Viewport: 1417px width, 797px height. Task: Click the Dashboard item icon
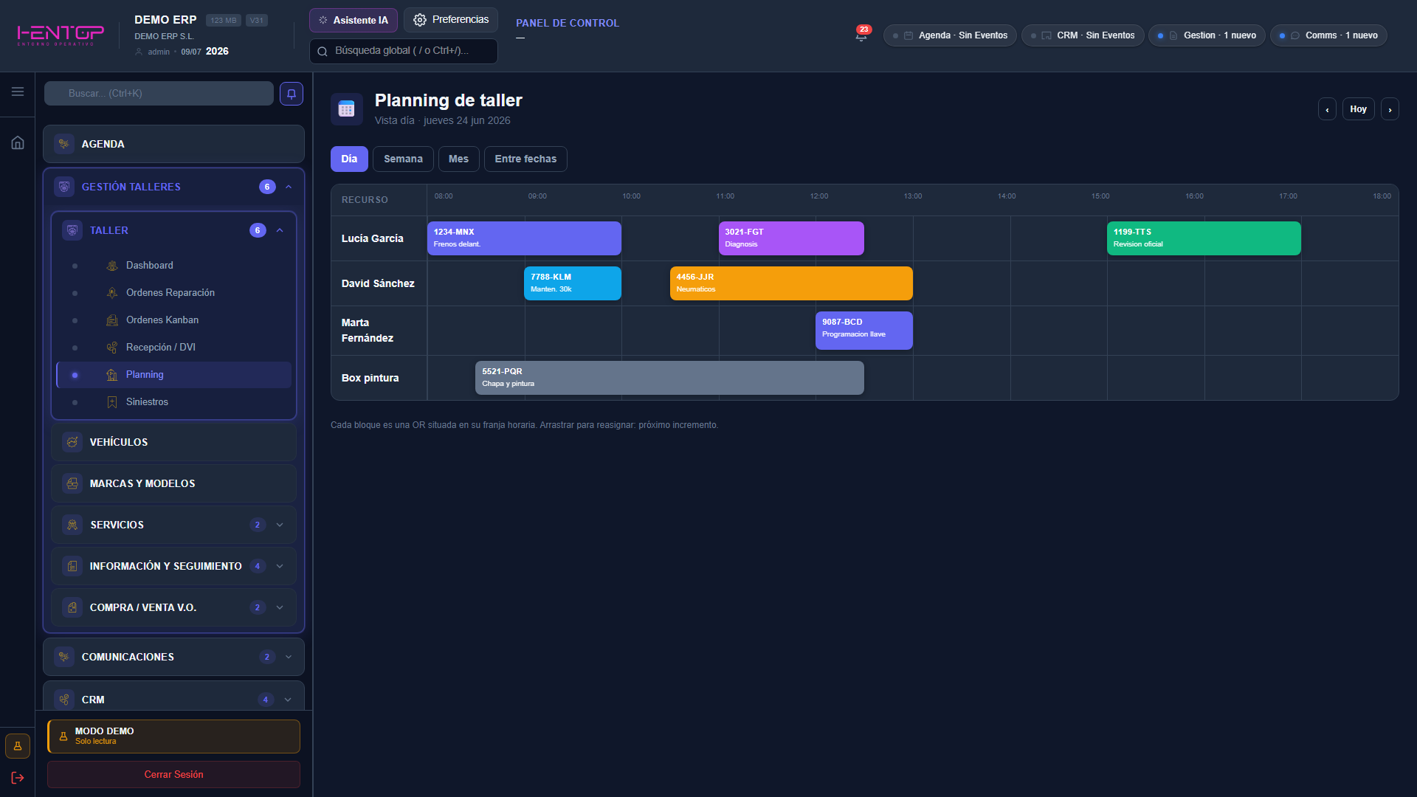[112, 266]
